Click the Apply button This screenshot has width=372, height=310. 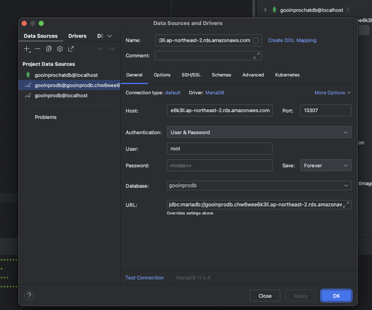(x=301, y=296)
